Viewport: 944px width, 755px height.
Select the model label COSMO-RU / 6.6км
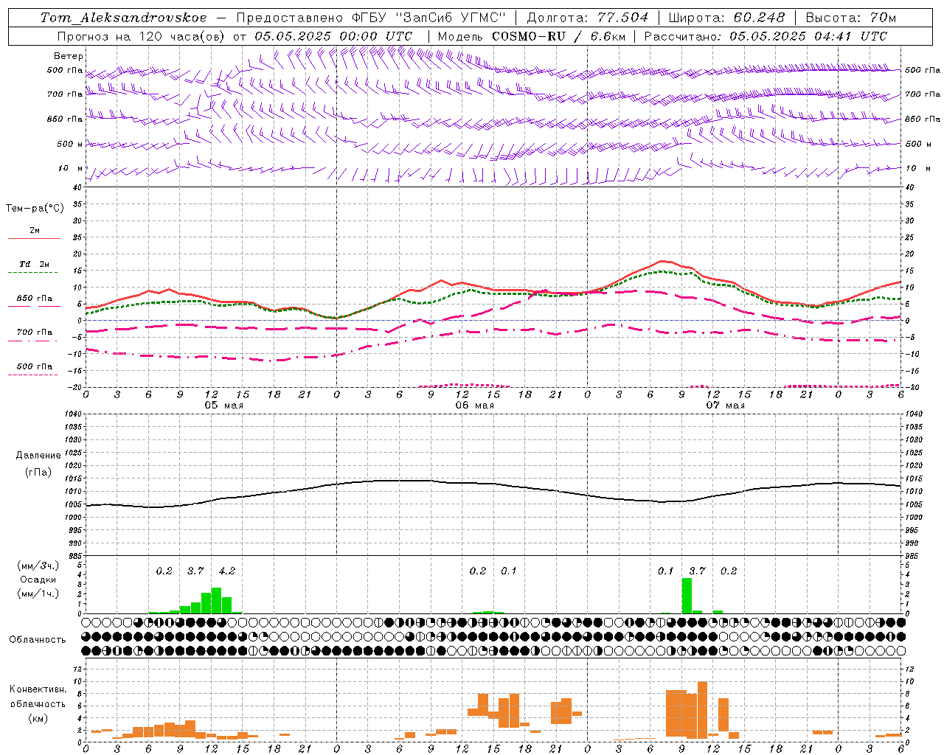(558, 36)
